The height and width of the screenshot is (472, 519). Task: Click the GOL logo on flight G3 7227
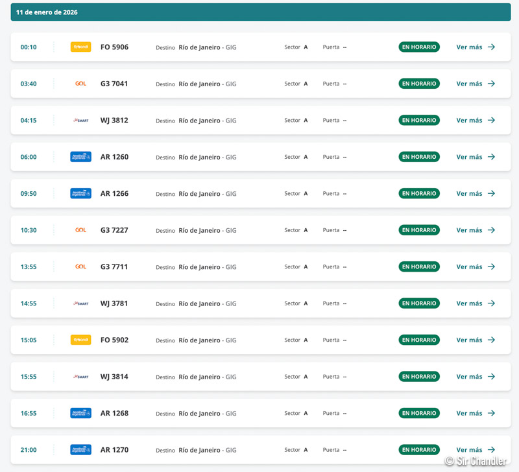[80, 230]
